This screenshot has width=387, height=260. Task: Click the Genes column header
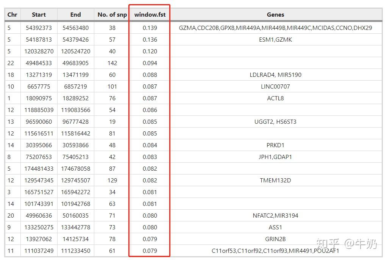[275, 15]
